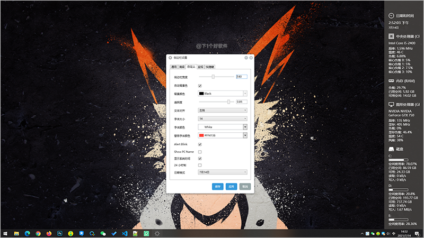Open the font size dropdown showing 14

coord(223,118)
